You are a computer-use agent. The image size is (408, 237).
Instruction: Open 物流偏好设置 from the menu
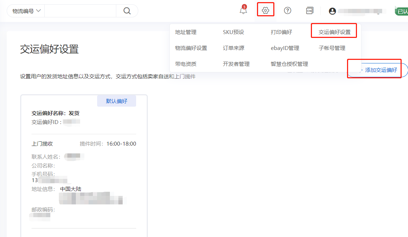point(191,48)
